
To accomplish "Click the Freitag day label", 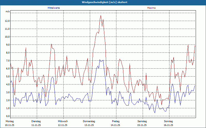I will (116, 121).
